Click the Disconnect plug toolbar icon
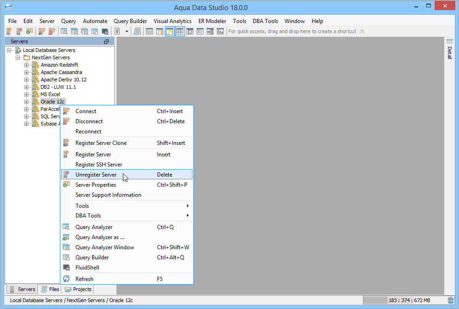 coord(52,31)
